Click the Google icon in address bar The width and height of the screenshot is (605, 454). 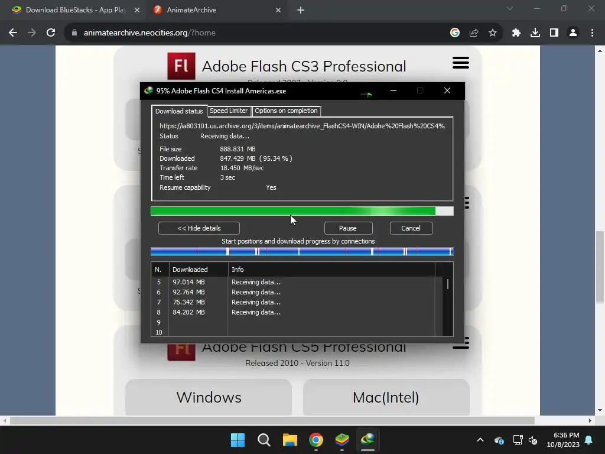click(455, 33)
